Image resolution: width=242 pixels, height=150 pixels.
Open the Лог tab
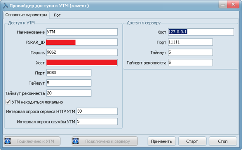pos(57,15)
